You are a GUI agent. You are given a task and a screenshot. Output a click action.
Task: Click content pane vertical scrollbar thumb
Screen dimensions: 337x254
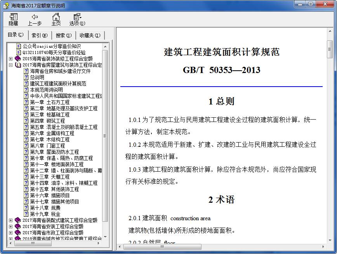click(330, 49)
